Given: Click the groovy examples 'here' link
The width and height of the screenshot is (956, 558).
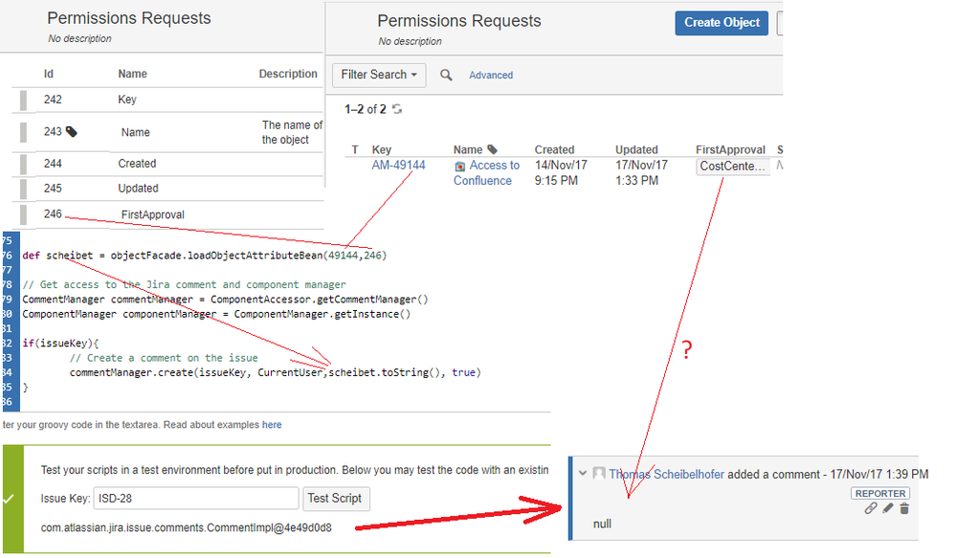Looking at the screenshot, I should tap(272, 425).
